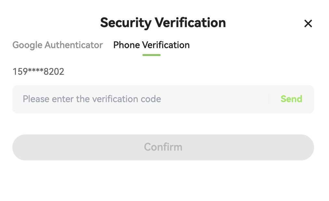Click the masked phone number 159****8202
Viewport: 329px width, 201px height.
point(38,72)
